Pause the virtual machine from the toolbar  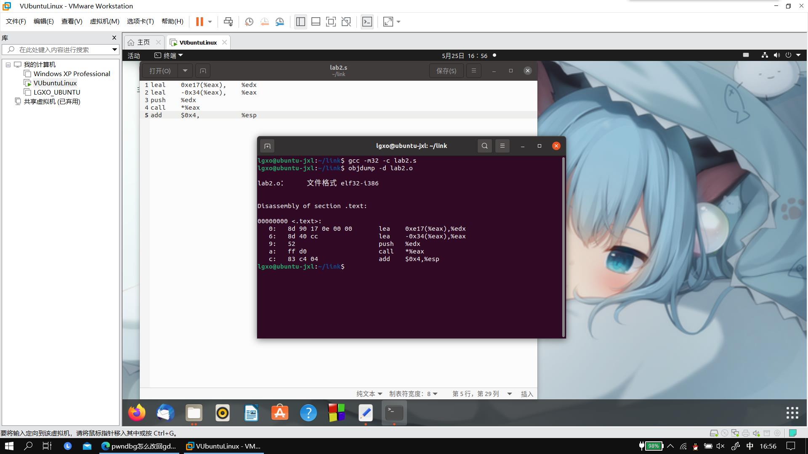click(199, 21)
